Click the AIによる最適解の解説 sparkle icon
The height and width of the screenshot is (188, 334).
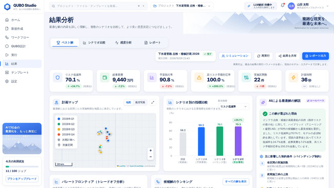tap(263, 102)
